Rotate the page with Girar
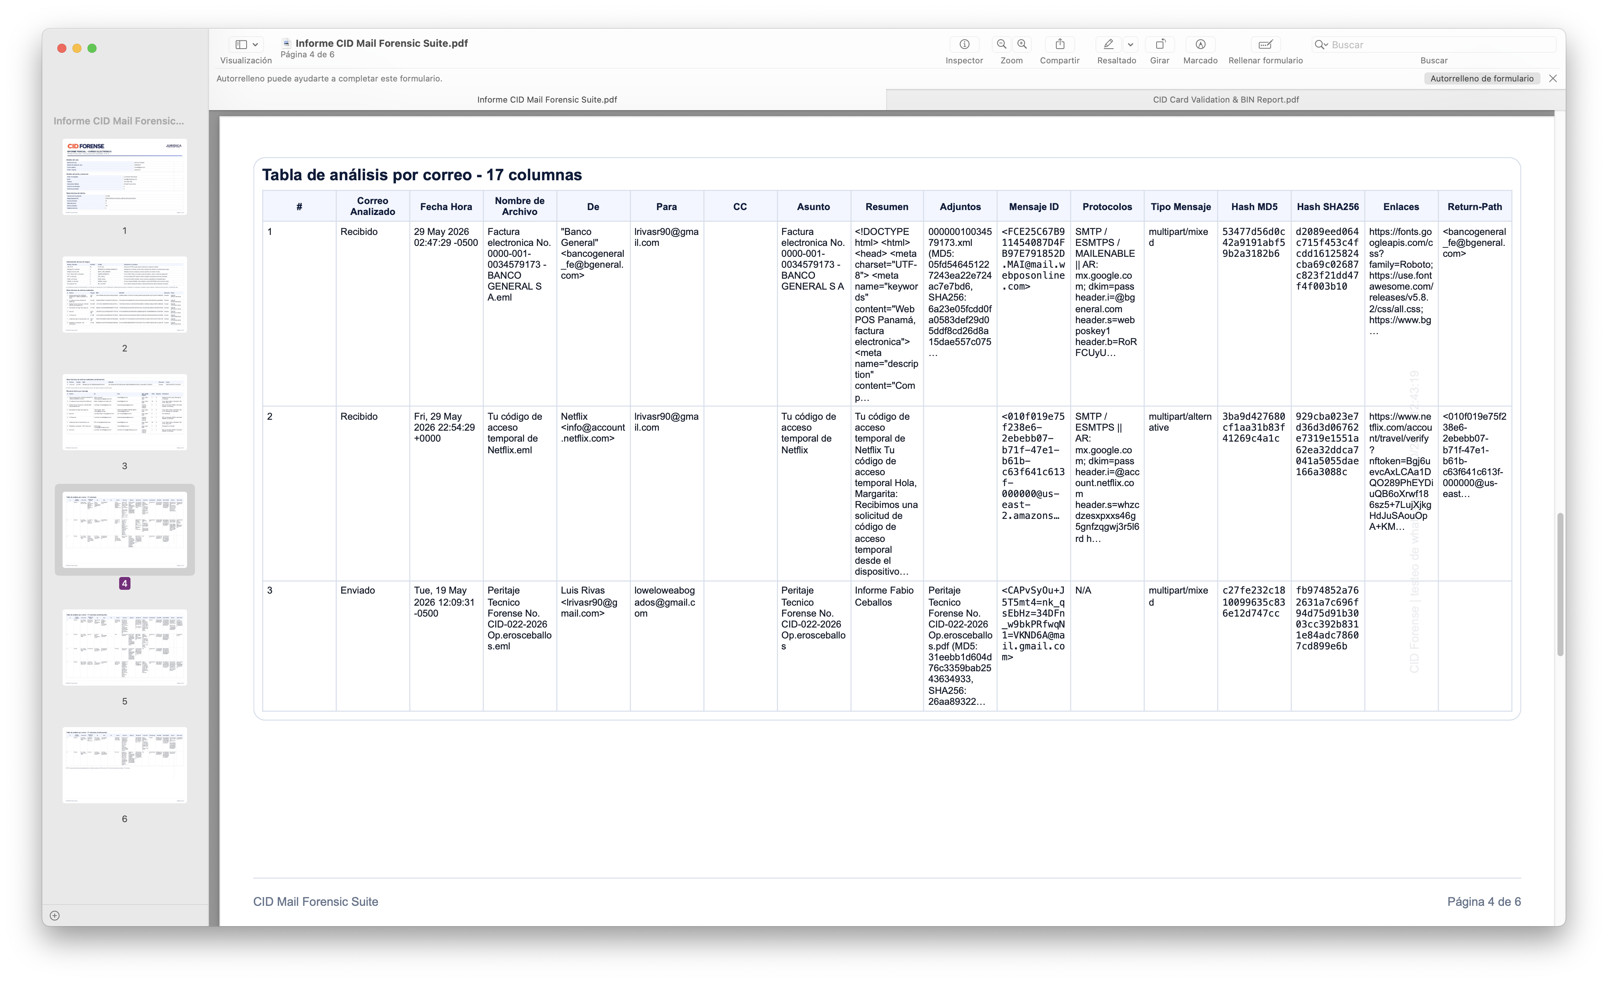The height and width of the screenshot is (982, 1608). [1160, 44]
